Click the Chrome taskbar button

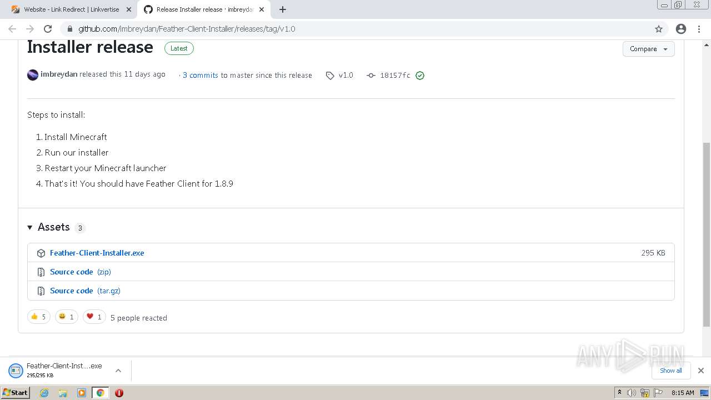tap(100, 393)
